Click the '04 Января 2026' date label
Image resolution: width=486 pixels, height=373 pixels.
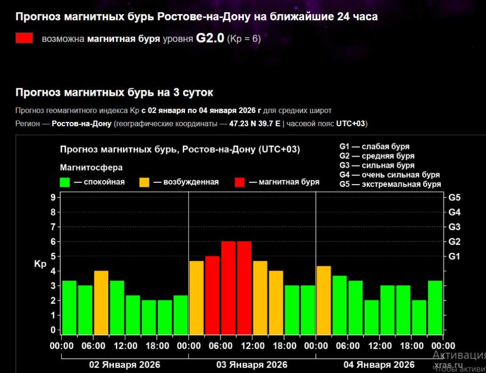click(x=379, y=365)
